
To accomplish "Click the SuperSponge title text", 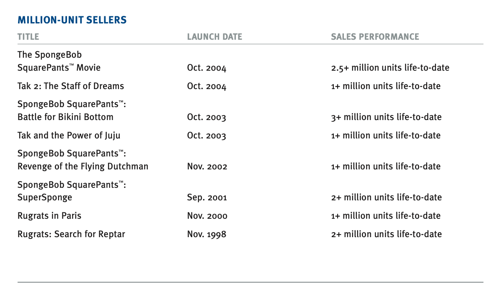I will (45, 197).
